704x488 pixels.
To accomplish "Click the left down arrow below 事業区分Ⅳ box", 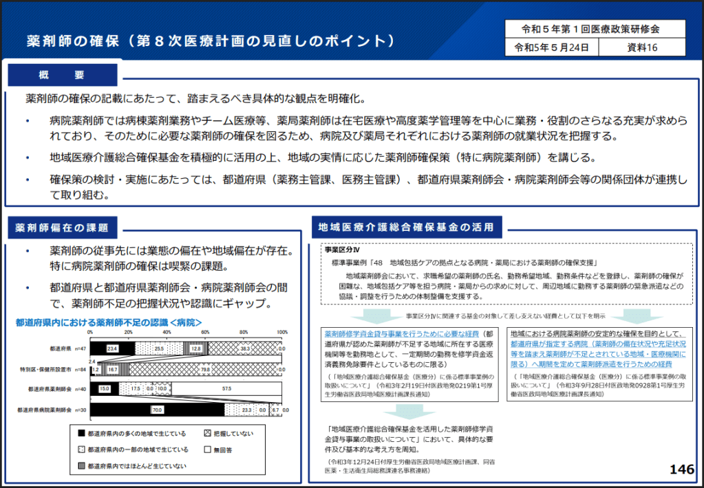I will coord(375,317).
